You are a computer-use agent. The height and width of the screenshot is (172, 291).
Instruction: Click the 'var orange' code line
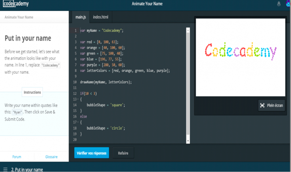click(x=102, y=48)
